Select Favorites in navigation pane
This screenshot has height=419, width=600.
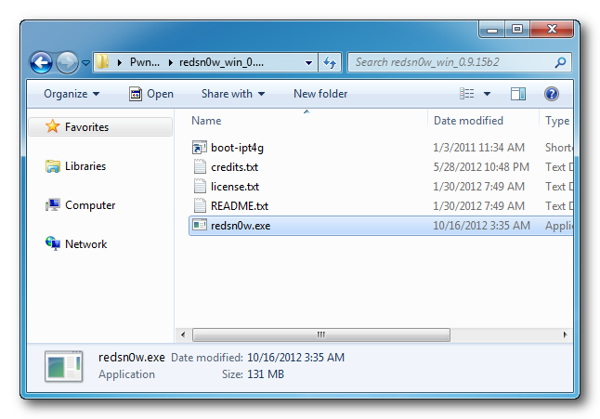[85, 127]
